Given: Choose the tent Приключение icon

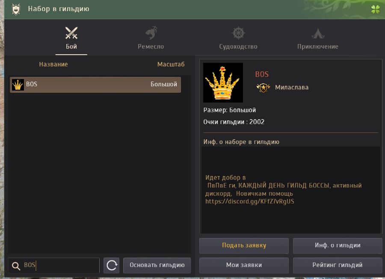Looking at the screenshot, I should pyautogui.click(x=318, y=33).
